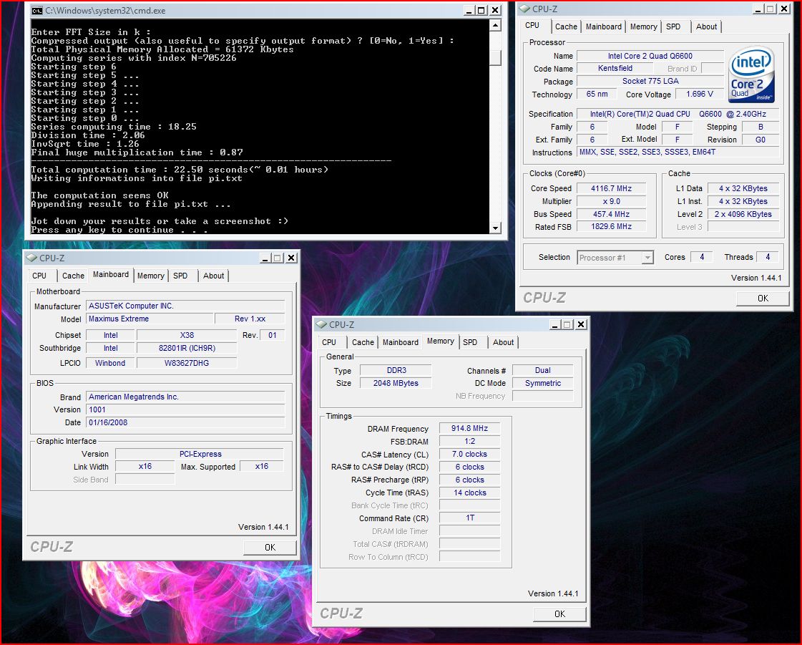Viewport: 802px width, 645px height.
Task: Click the 82801IR (ICH9R) southbridge field
Action: coord(187,348)
